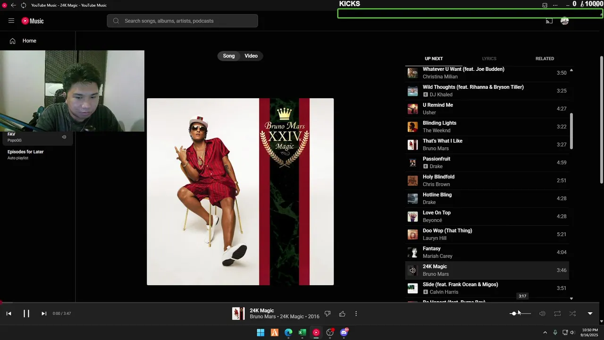Open the Mariah Carey artist link
This screenshot has width=604, height=340.
(x=437, y=256)
